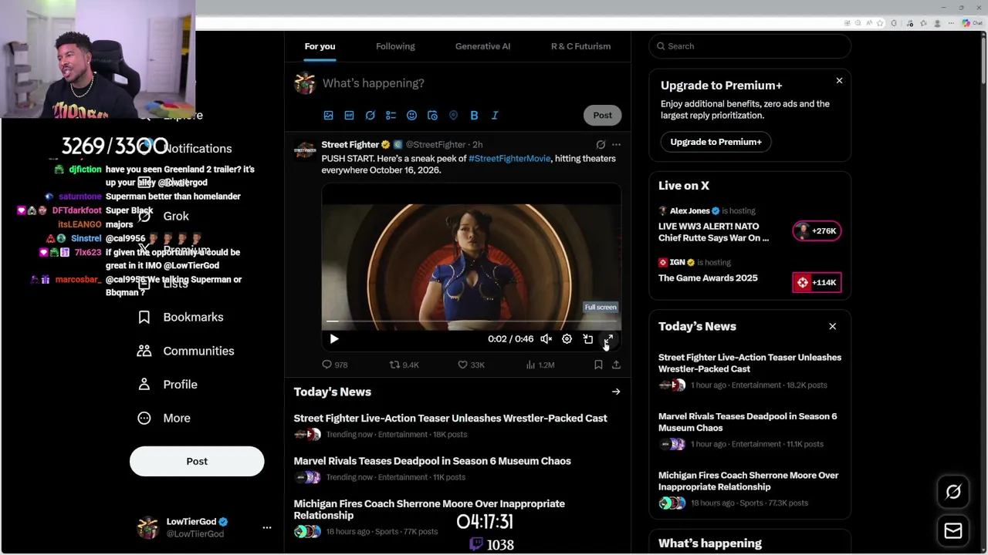Screen dimensions: 988x555
Task: Close the Today's News side panel
Action: [832, 326]
